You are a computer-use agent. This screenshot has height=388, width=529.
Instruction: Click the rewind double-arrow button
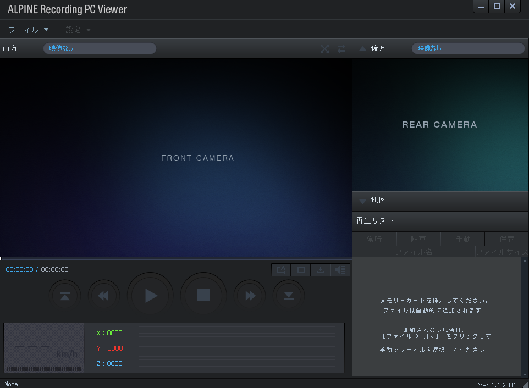point(103,296)
